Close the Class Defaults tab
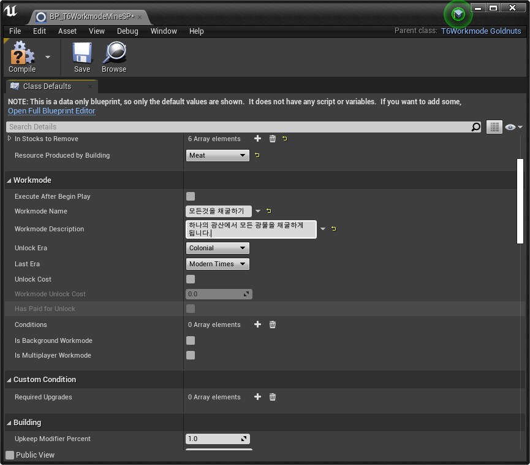Viewport: 530px width, 465px height. pos(90,86)
